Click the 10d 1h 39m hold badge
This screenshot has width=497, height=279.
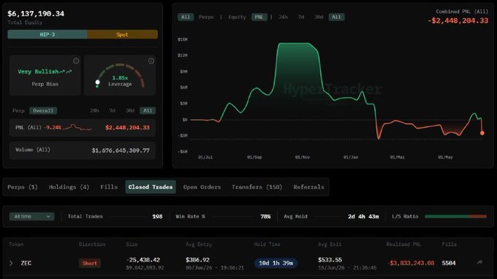tap(276, 263)
